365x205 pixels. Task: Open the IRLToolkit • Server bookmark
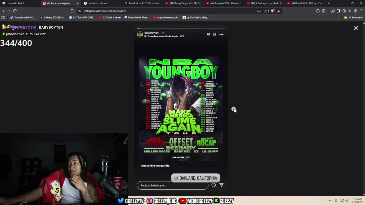(110, 17)
